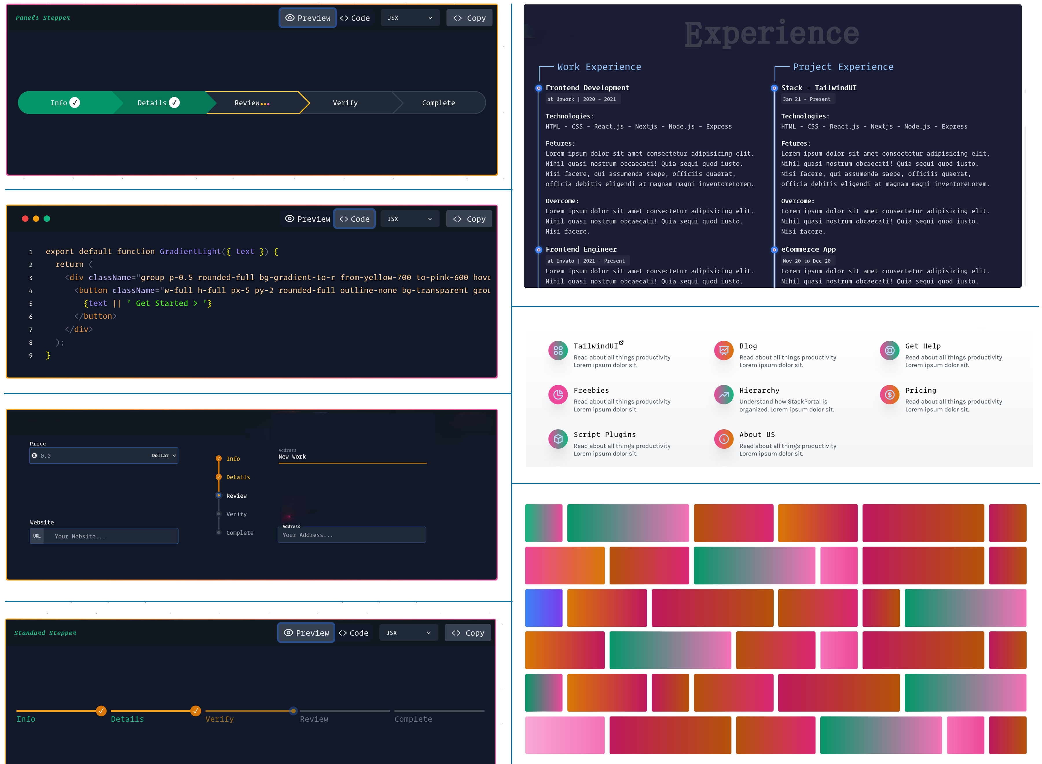Click the green window dot in code panel

(x=47, y=219)
